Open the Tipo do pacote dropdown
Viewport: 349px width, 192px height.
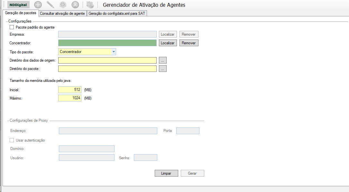pyautogui.click(x=114, y=52)
